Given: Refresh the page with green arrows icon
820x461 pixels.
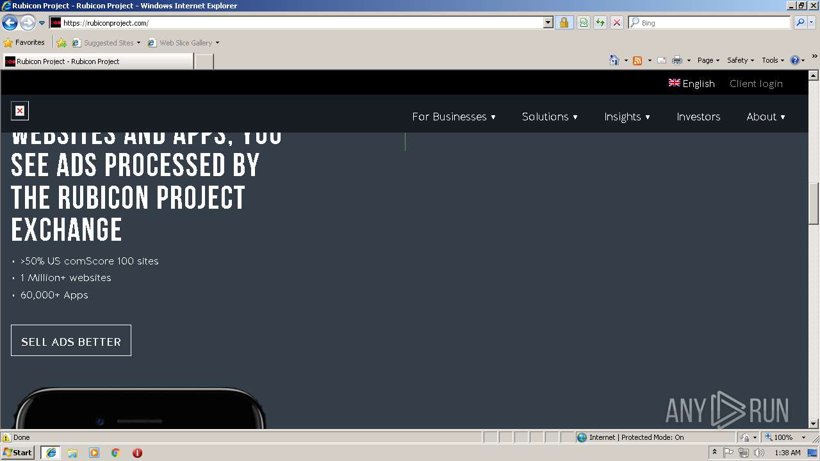Looking at the screenshot, I should [x=600, y=22].
